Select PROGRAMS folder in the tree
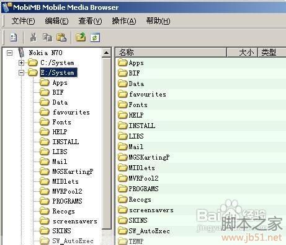 67,201
